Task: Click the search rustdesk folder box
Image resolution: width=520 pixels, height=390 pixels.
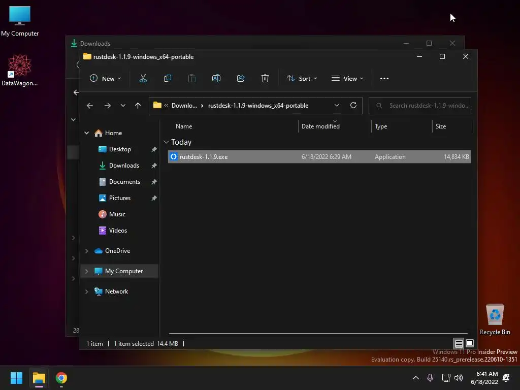Action: tap(420, 106)
